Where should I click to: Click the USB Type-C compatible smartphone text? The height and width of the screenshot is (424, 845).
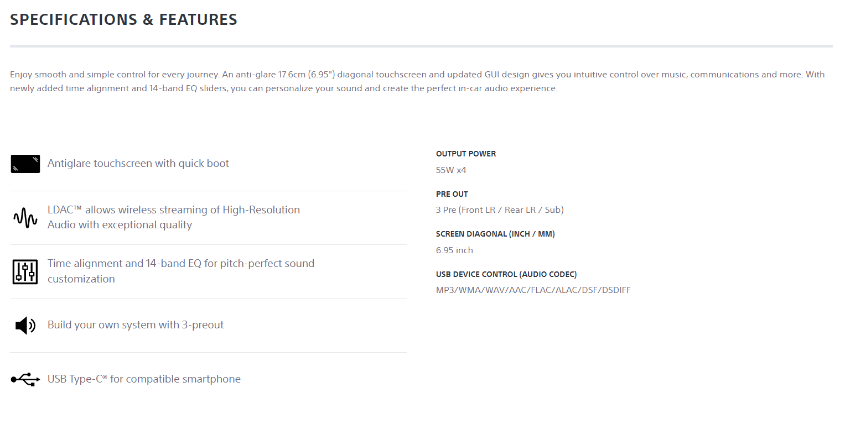coord(144,379)
